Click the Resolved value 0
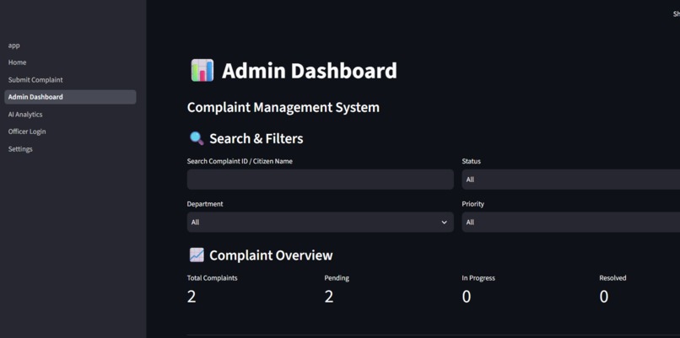The image size is (680, 338). (x=604, y=297)
